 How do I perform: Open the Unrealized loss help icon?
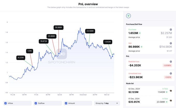coord(171,73)
